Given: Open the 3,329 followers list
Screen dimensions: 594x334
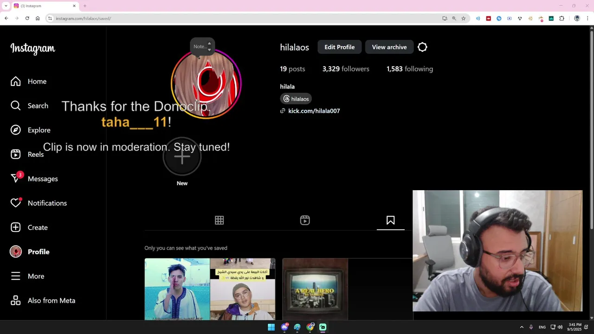Looking at the screenshot, I should click(x=346, y=69).
